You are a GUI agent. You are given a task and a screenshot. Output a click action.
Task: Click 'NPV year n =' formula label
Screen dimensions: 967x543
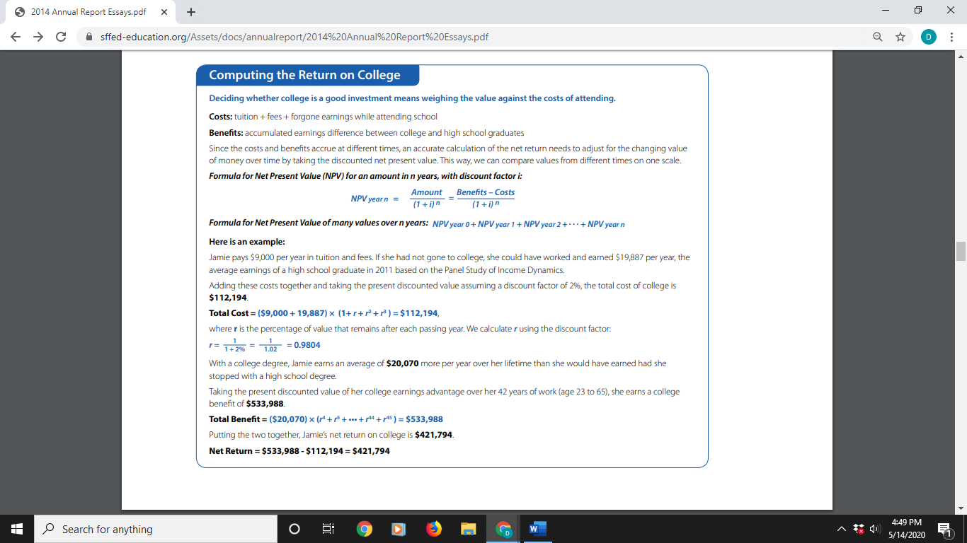point(374,199)
